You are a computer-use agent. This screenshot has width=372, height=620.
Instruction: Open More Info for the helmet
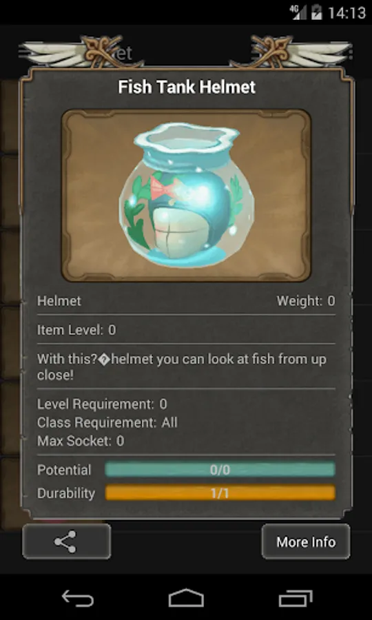coord(306,541)
